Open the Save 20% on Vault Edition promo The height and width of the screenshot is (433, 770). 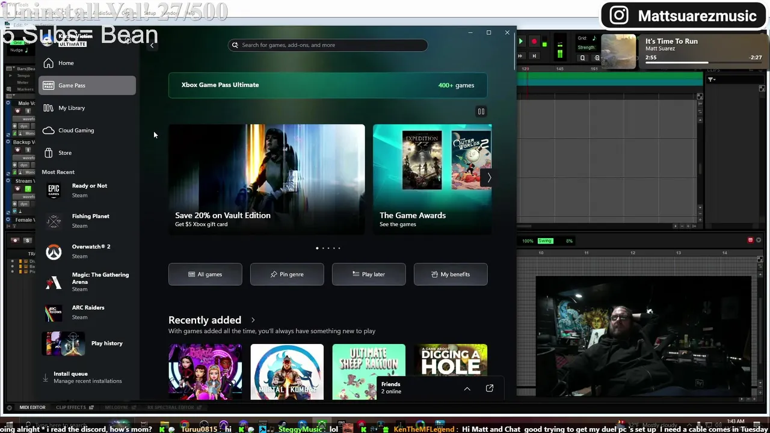pyautogui.click(x=266, y=179)
